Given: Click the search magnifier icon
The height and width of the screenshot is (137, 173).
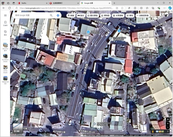Looking at the screenshot, I should pos(51,15).
